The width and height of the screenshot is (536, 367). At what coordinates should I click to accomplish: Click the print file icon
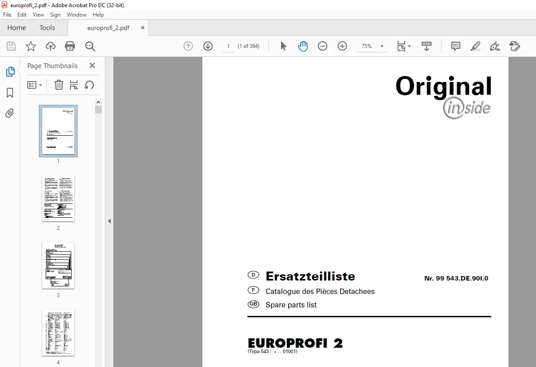(70, 46)
